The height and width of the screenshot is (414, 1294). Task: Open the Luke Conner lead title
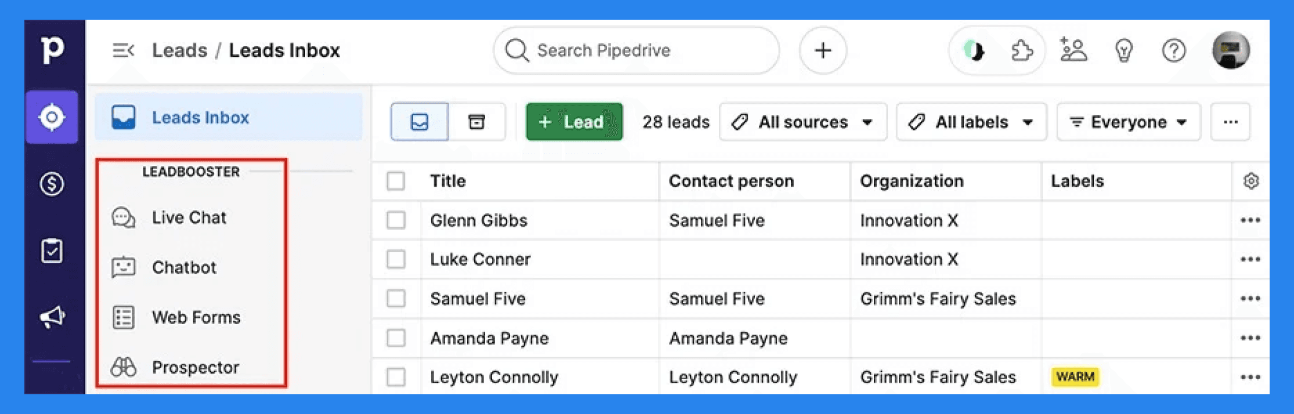point(480,259)
